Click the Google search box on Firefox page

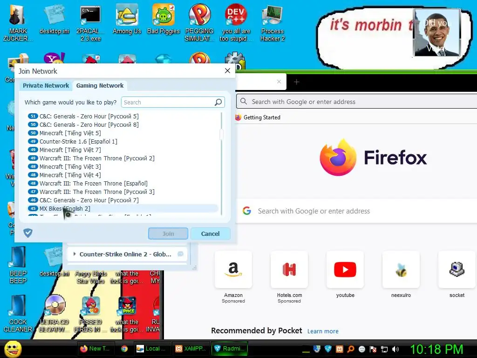[356, 211]
